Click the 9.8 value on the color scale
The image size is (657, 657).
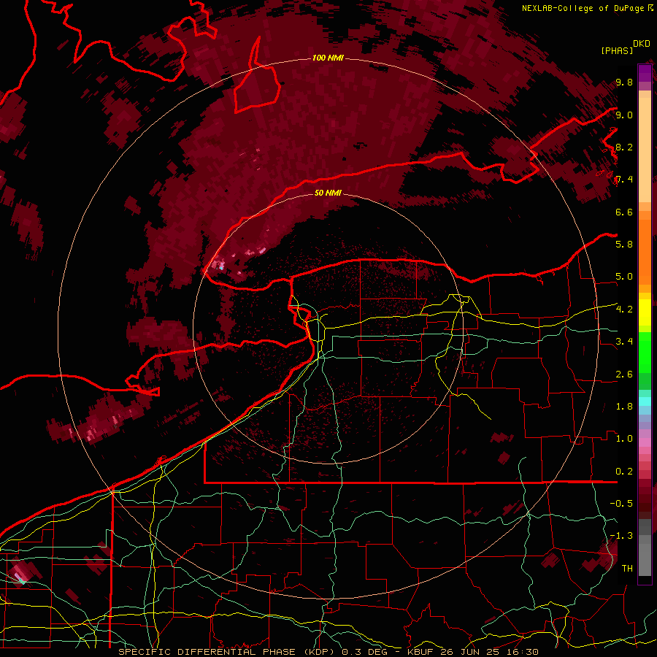click(624, 82)
